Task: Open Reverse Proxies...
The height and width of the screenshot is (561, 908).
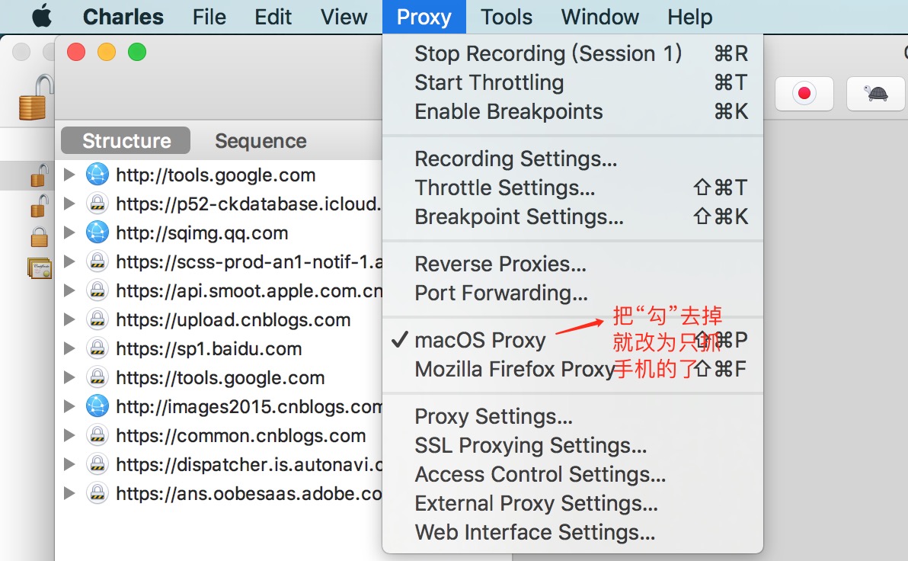Action: [x=573, y=264]
